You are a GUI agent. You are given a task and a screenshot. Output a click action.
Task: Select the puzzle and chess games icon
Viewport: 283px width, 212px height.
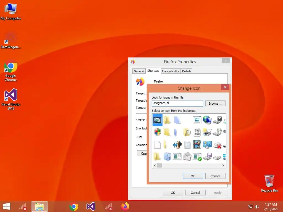tap(177, 145)
